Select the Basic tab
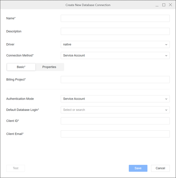Image resolution: width=176 pixels, height=178 pixels. tap(21, 67)
